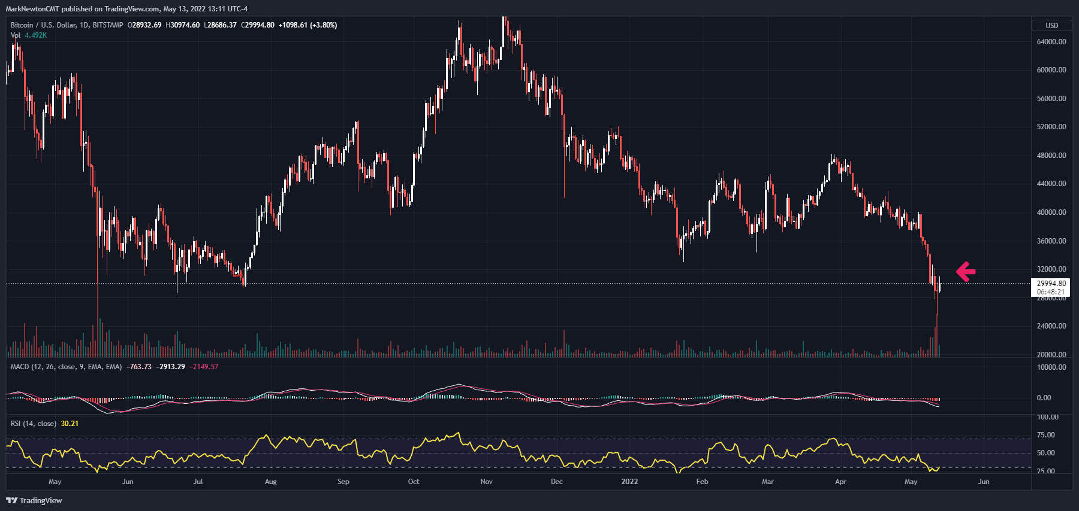Click the 36000.00 price axis label
The height and width of the screenshot is (511, 1079).
(1051, 241)
